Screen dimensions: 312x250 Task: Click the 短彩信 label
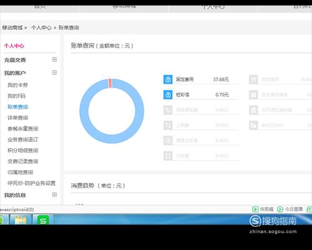point(183,95)
